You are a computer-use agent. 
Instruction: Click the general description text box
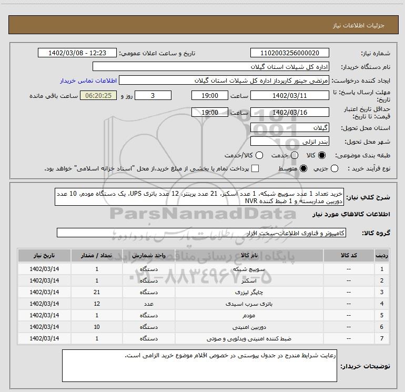199,197
